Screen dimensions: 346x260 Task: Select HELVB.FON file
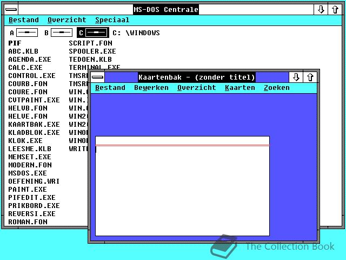pyautogui.click(x=28, y=108)
